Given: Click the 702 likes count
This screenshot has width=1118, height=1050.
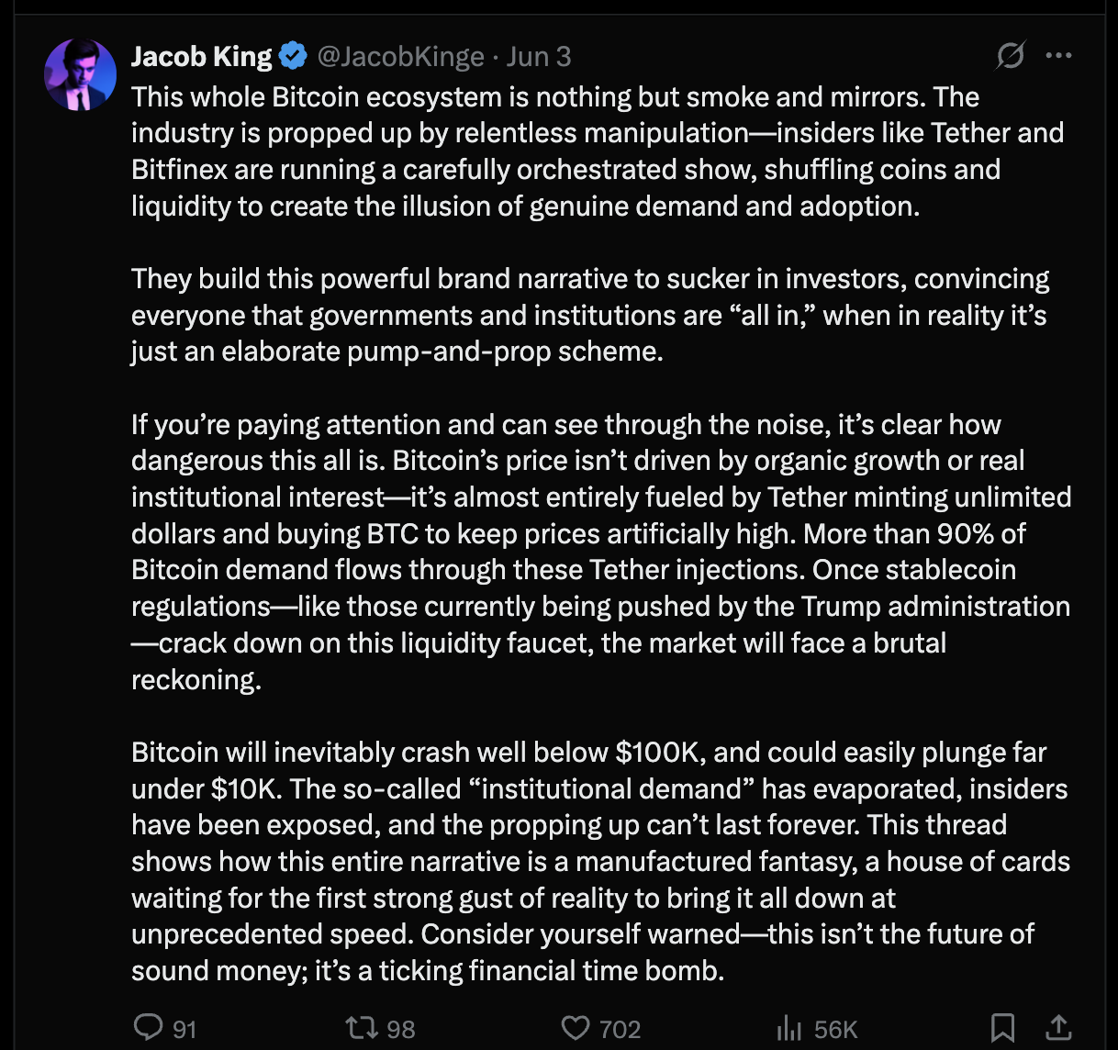Looking at the screenshot, I should (x=620, y=1029).
